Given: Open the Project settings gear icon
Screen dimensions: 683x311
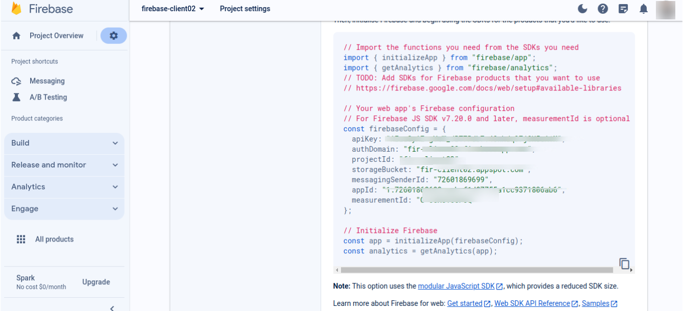Looking at the screenshot, I should 113,35.
